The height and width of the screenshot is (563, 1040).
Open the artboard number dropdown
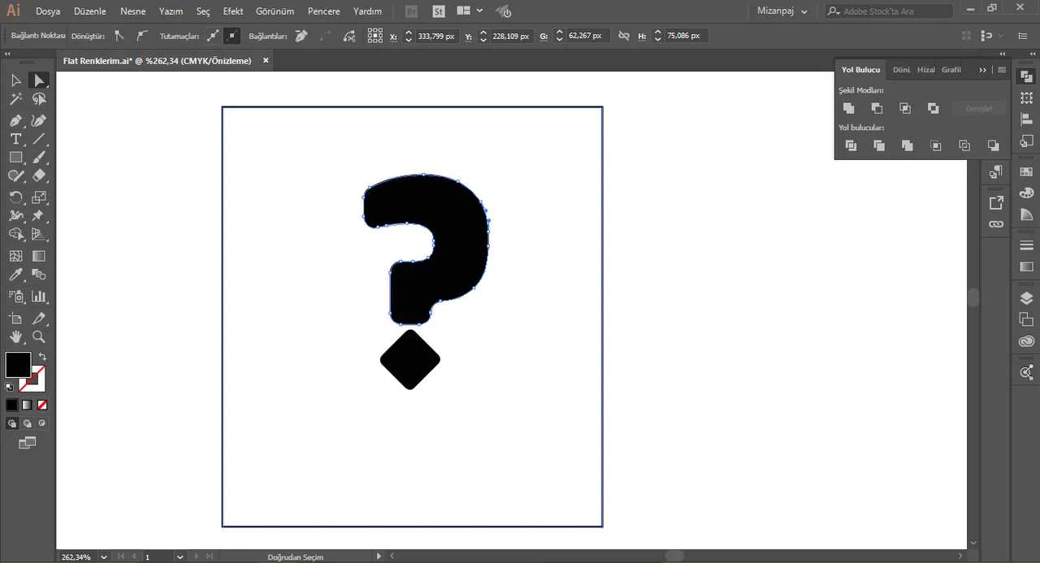point(180,557)
